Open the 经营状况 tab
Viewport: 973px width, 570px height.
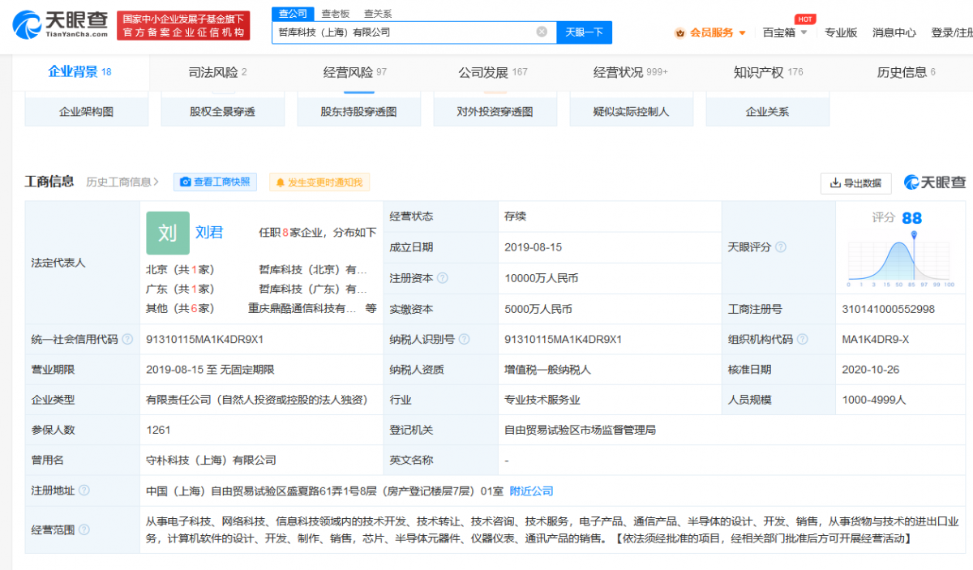click(630, 72)
